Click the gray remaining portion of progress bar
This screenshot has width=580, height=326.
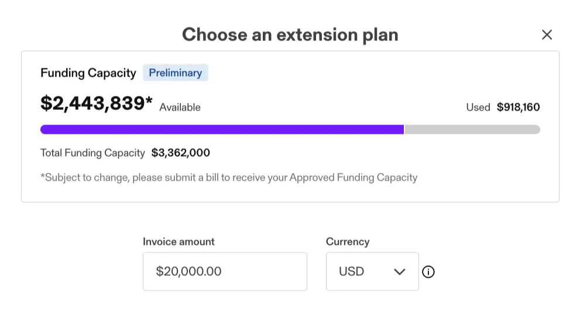click(x=472, y=130)
